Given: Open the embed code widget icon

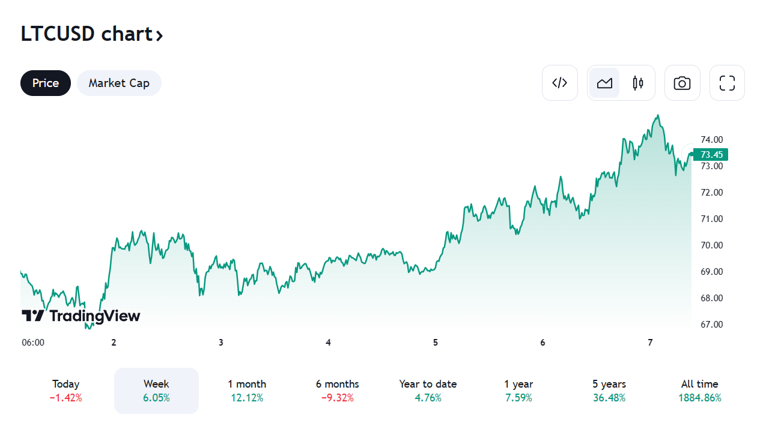Looking at the screenshot, I should pos(559,83).
